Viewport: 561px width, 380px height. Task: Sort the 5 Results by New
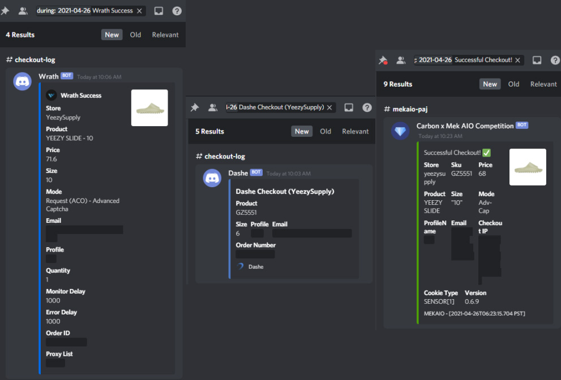302,131
